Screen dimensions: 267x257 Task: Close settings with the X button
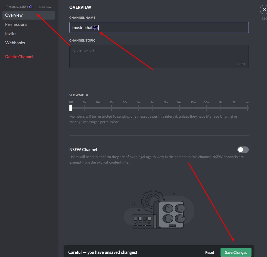(x=264, y=10)
